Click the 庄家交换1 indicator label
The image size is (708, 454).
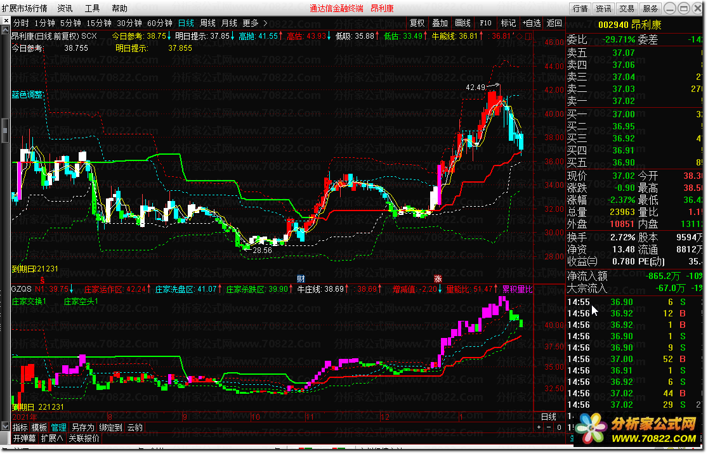click(x=29, y=301)
